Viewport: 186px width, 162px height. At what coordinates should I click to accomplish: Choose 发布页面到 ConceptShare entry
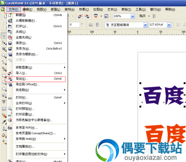pyautogui.click(x=37, y=133)
